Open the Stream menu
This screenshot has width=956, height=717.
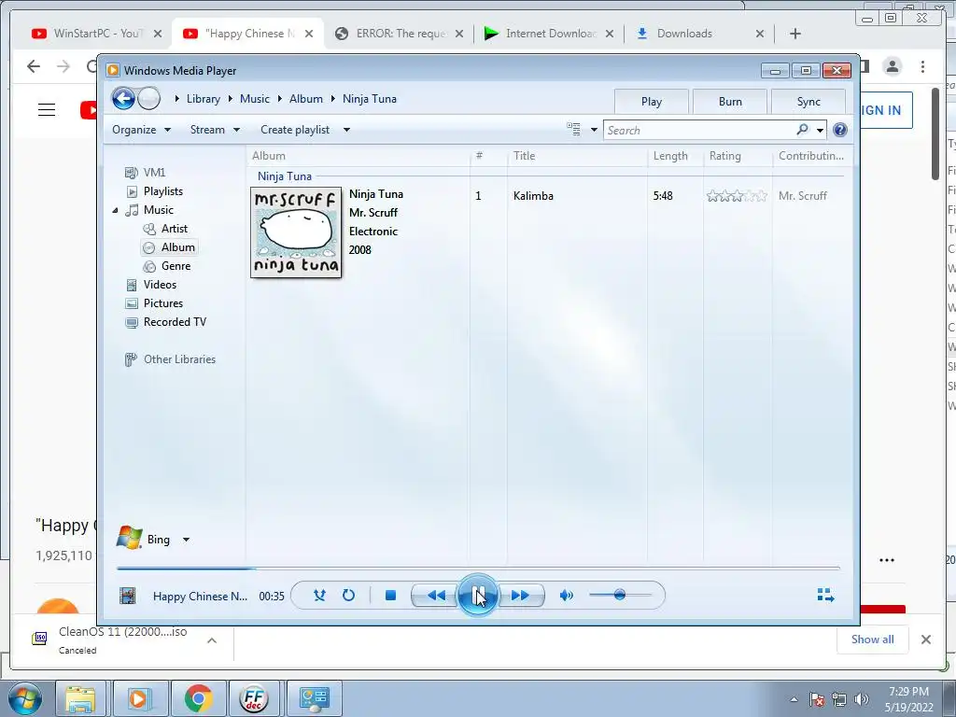[215, 130]
